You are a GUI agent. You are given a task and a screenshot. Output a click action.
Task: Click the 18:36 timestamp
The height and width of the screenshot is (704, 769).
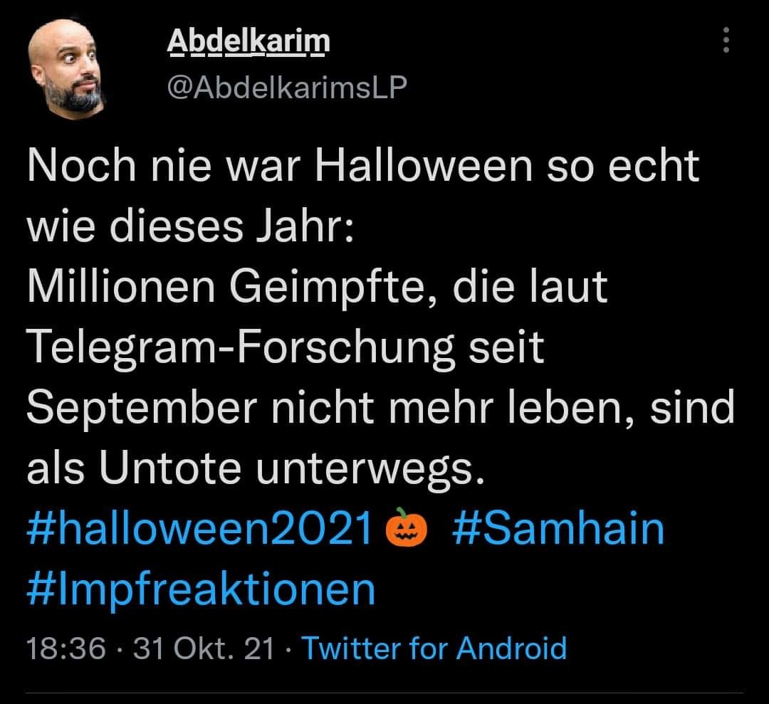click(66, 649)
